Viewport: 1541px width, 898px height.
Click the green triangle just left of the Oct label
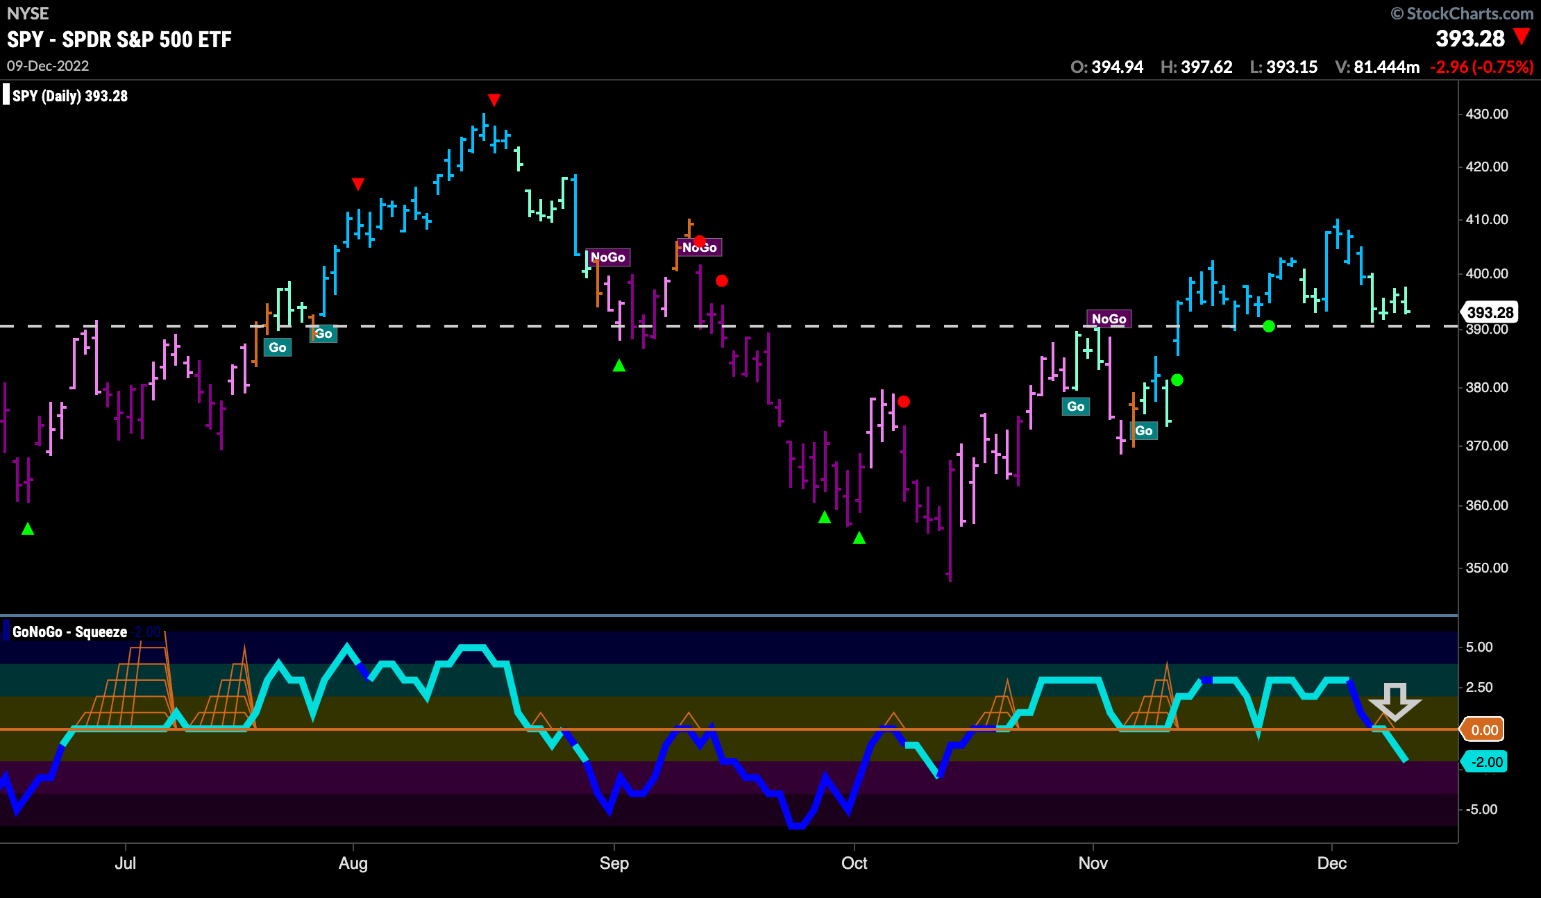click(x=825, y=517)
